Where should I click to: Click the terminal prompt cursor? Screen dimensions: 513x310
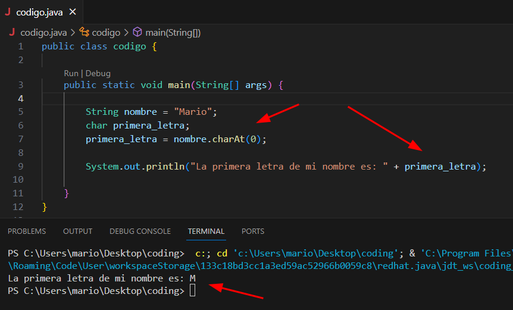click(x=192, y=290)
